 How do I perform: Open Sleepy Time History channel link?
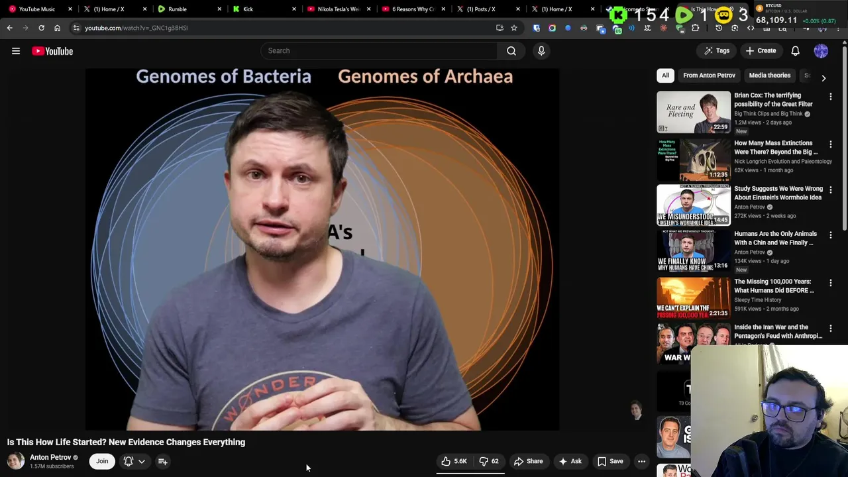tap(757, 299)
